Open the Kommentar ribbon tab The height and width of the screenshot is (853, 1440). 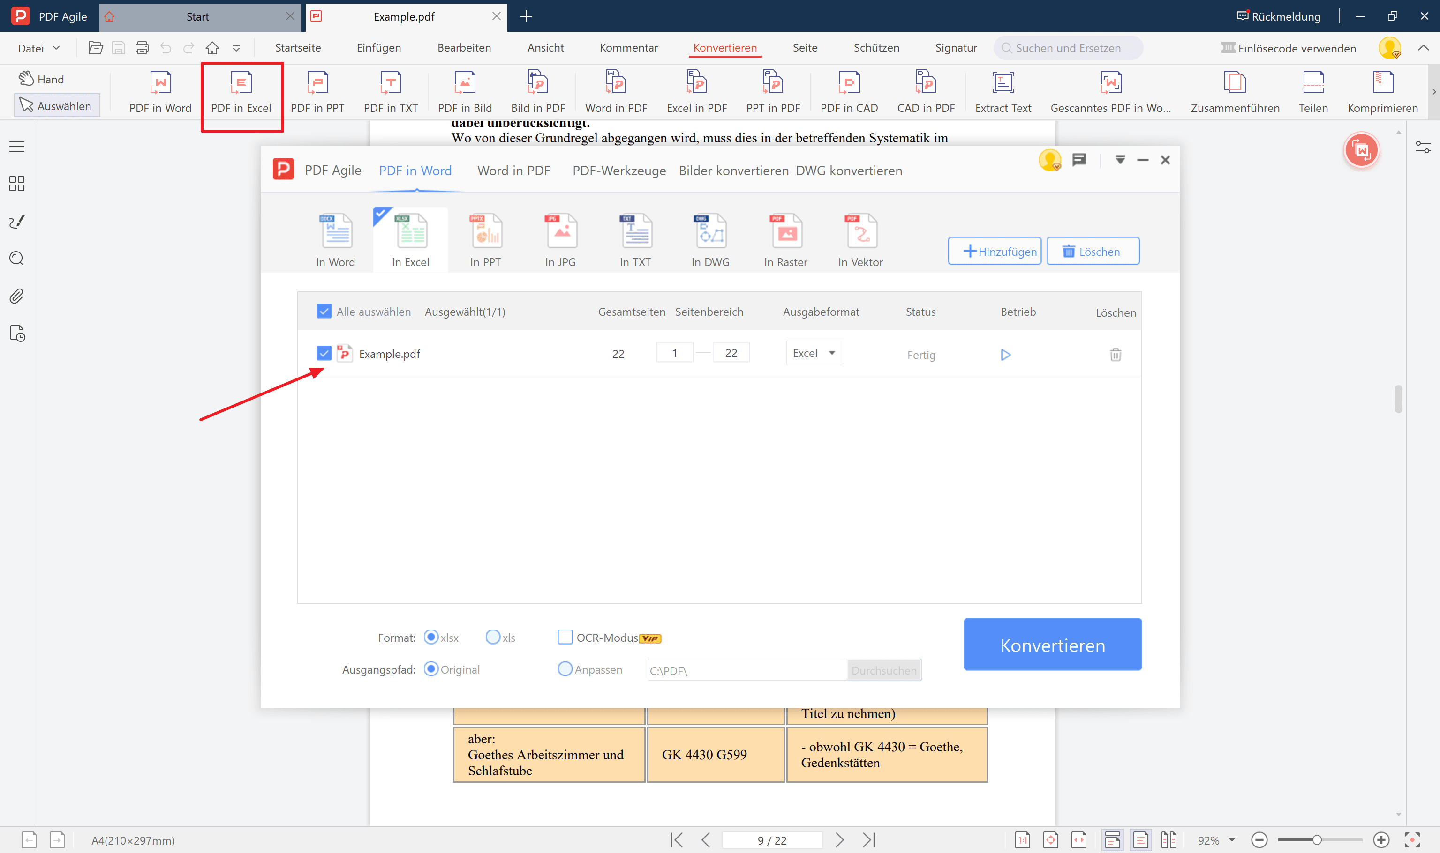point(628,48)
